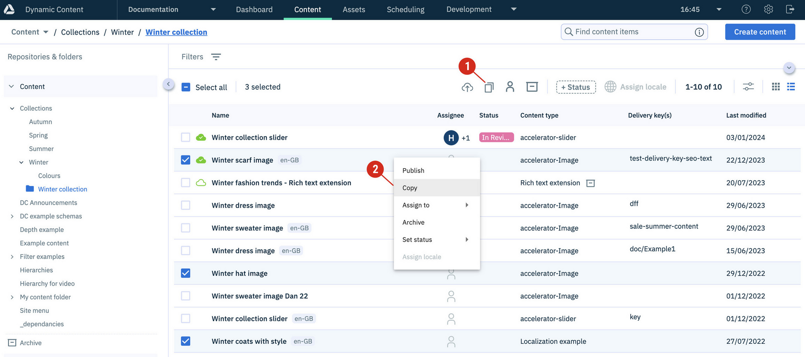Check the Winter sweater image en-GB checkbox

(x=185, y=228)
